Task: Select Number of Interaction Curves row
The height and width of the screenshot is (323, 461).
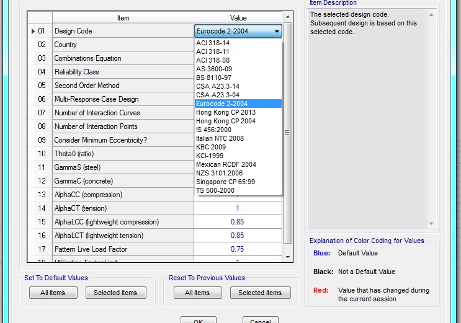Action: pos(123,113)
